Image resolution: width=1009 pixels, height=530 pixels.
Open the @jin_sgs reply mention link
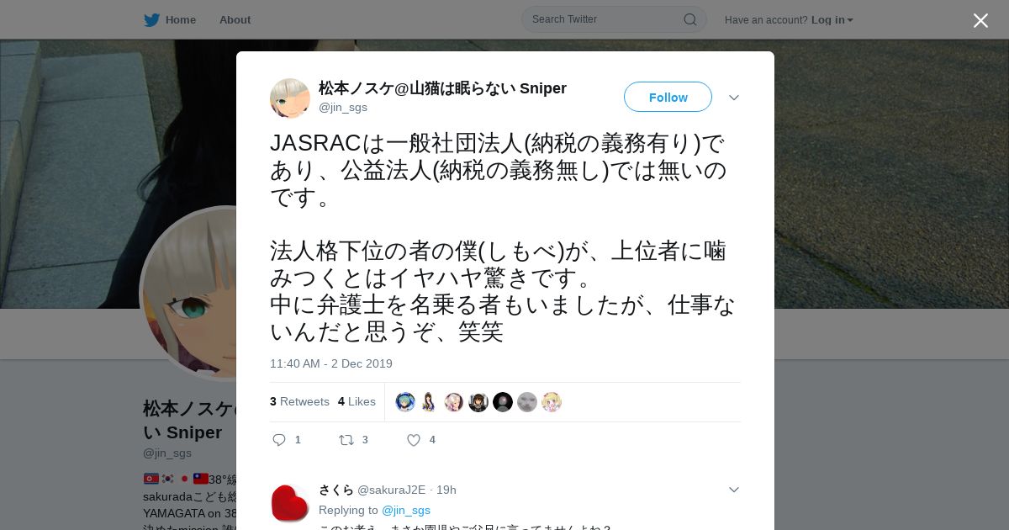406,510
